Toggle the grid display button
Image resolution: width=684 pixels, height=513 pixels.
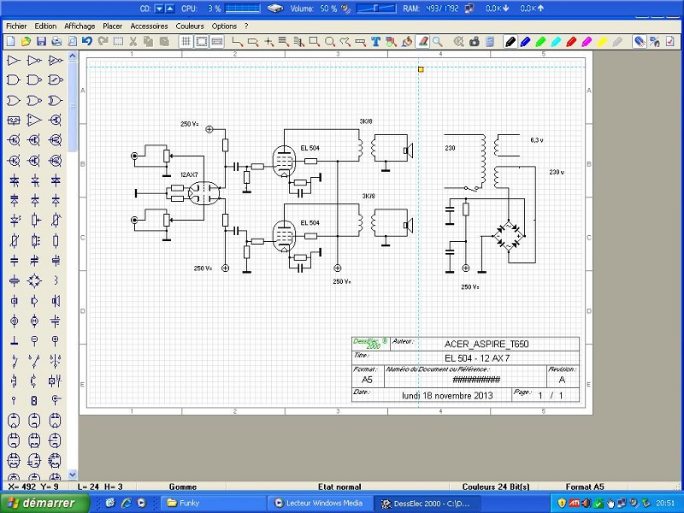click(186, 41)
